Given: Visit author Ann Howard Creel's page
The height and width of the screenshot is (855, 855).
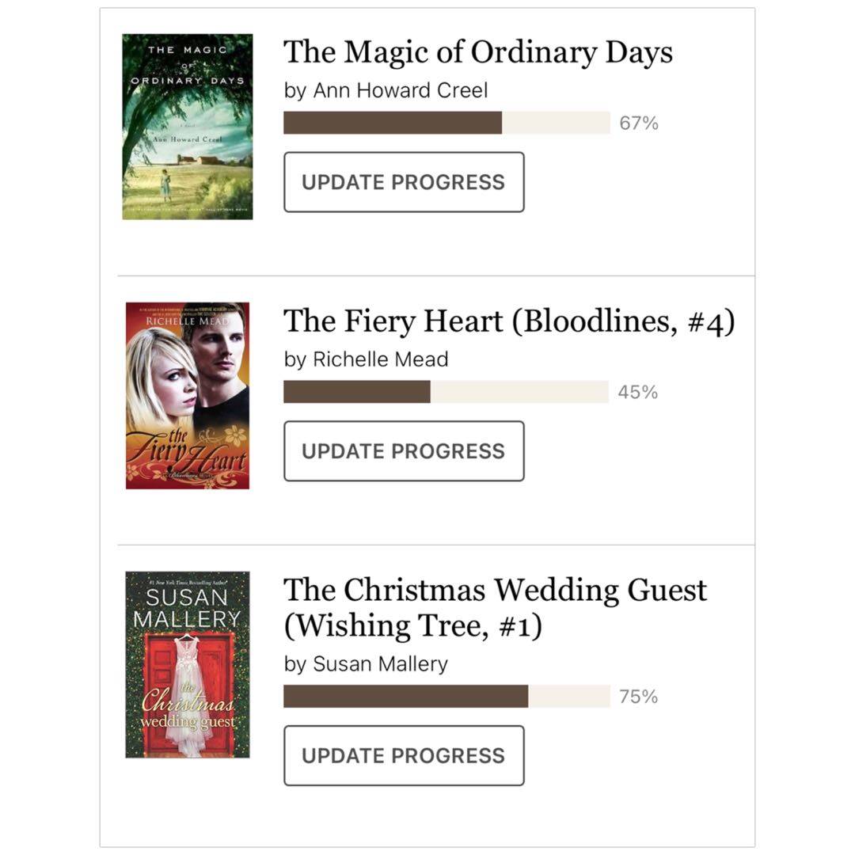Looking at the screenshot, I should (401, 90).
